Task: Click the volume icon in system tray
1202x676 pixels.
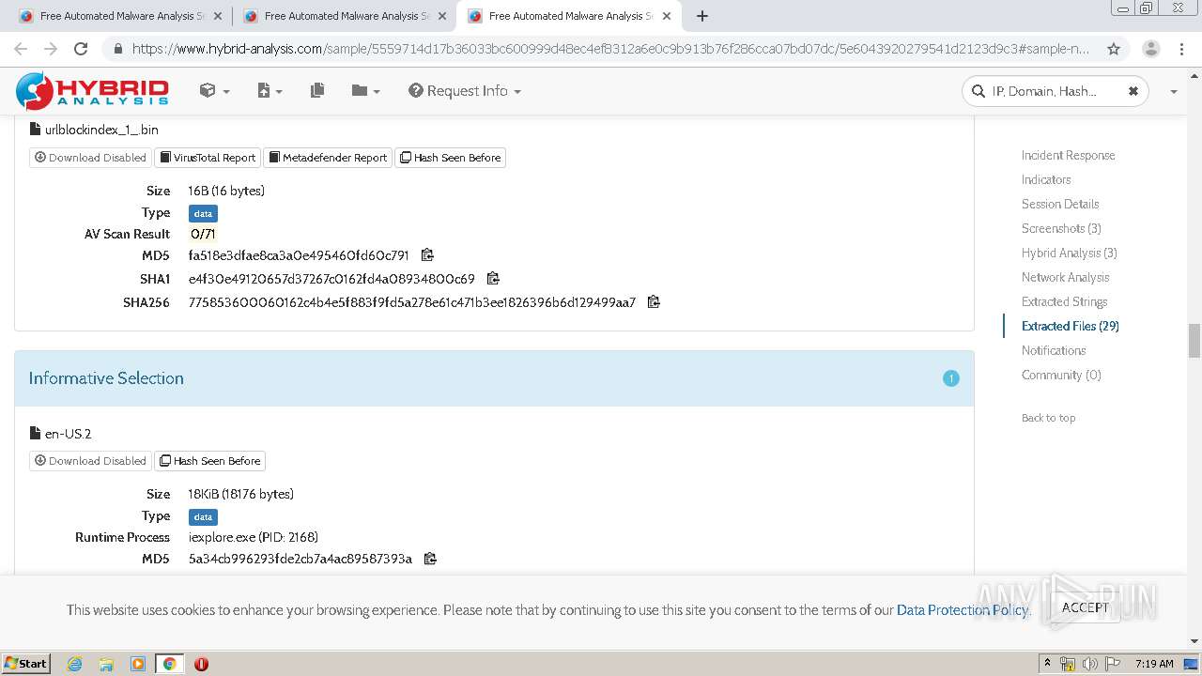Action: 1090,664
